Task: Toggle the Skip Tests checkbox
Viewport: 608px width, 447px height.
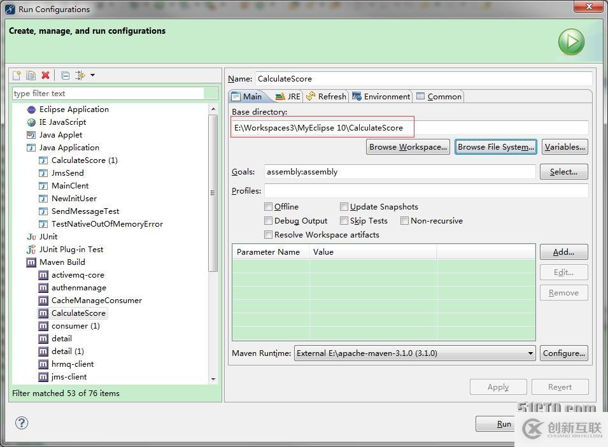Action: tap(344, 221)
